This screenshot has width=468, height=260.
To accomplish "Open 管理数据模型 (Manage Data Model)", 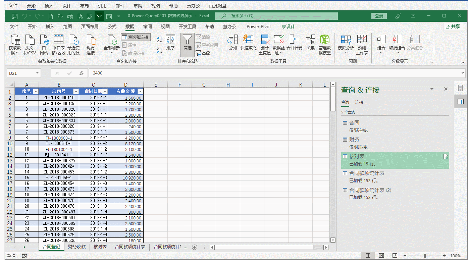I will [324, 45].
